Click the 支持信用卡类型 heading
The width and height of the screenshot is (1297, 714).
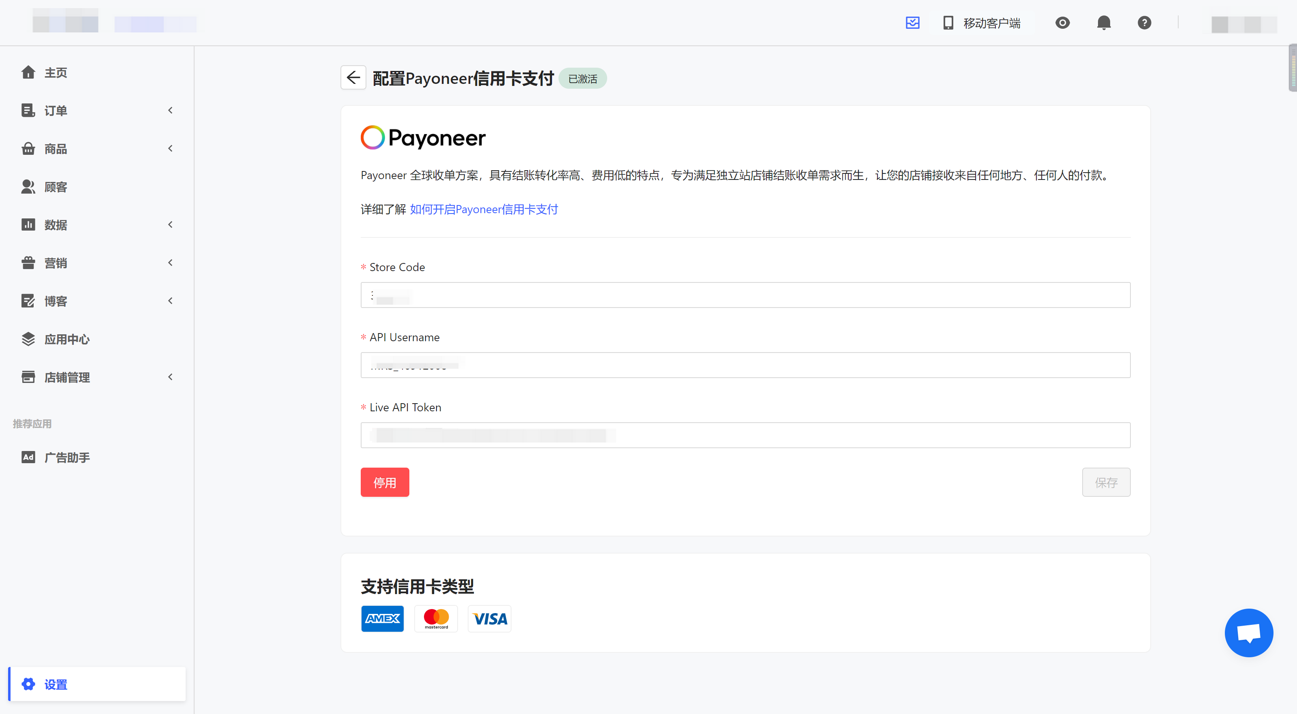pyautogui.click(x=417, y=586)
